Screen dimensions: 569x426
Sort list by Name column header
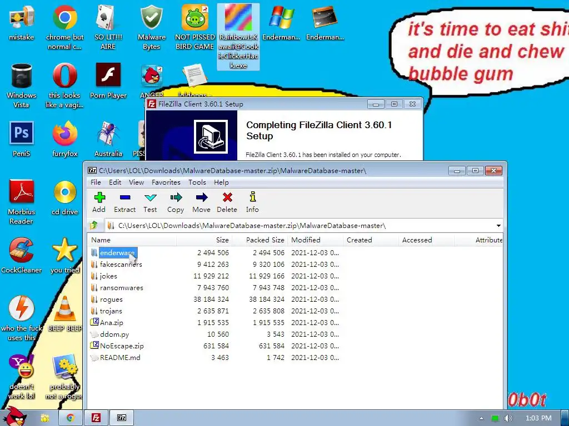[132, 240]
